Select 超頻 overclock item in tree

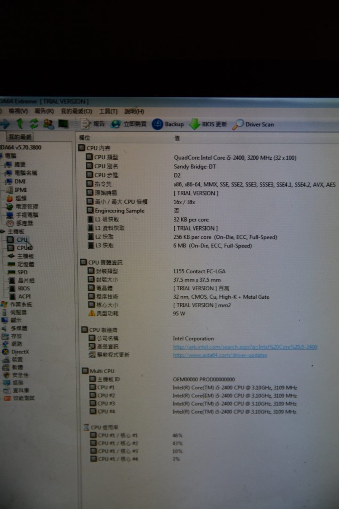click(x=17, y=198)
